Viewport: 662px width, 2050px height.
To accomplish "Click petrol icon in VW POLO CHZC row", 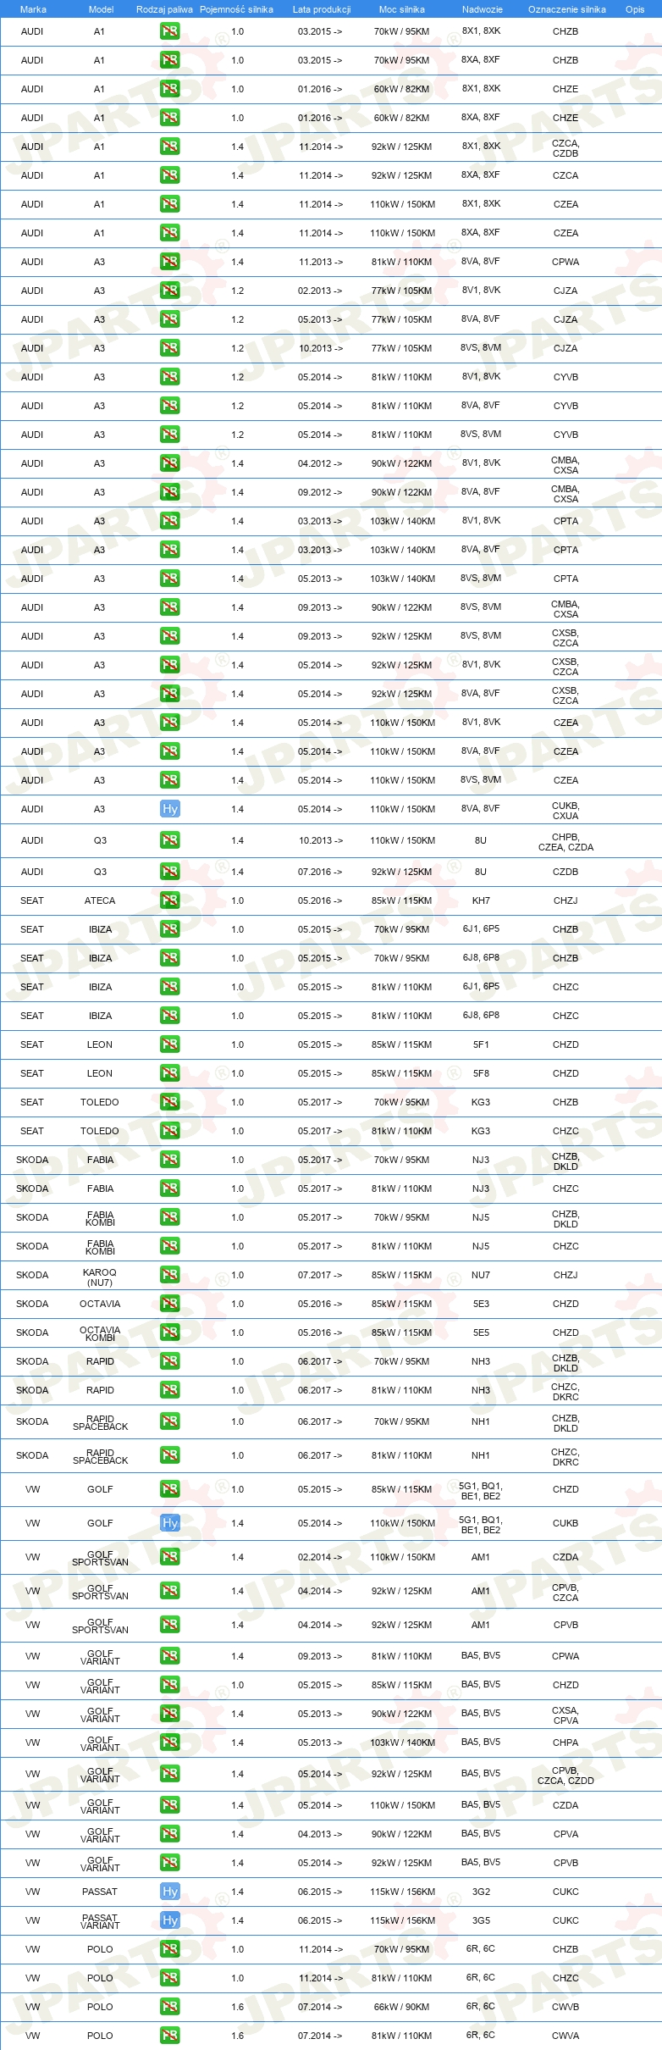I will pos(169,1978).
